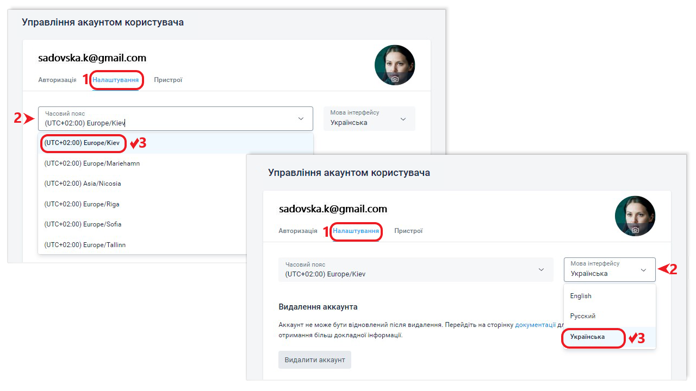Click camera icon on left panel avatar
696x391 pixels.
click(x=395, y=79)
